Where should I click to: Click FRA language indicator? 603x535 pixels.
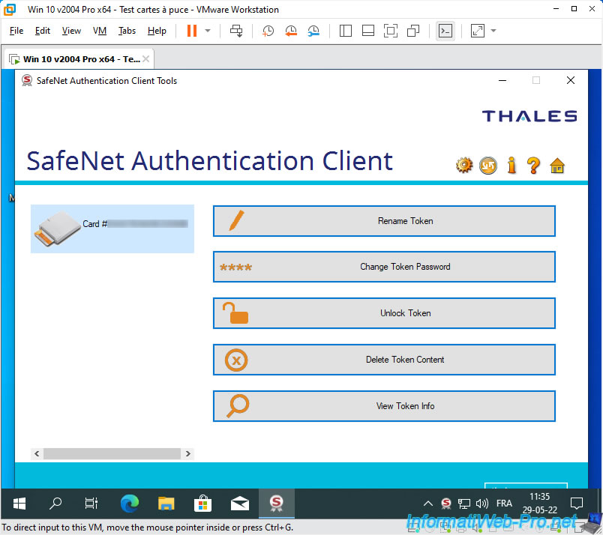click(504, 504)
